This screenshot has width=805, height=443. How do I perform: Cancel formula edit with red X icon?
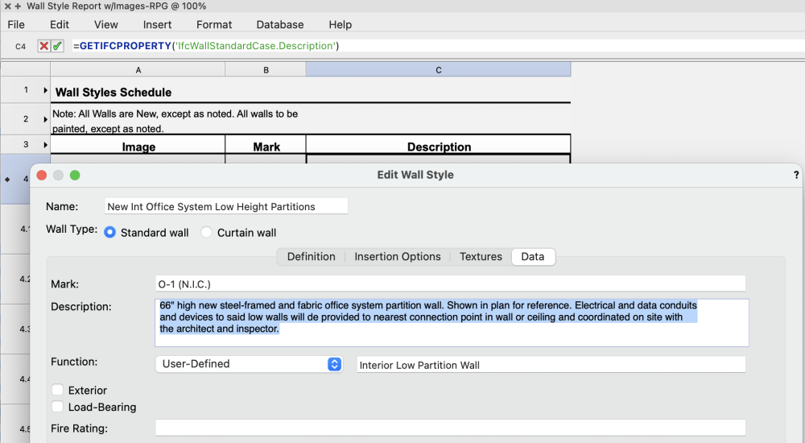point(44,47)
